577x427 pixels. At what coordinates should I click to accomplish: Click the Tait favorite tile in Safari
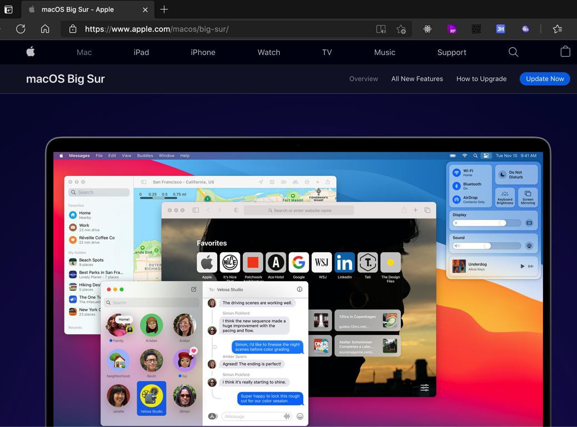click(368, 262)
